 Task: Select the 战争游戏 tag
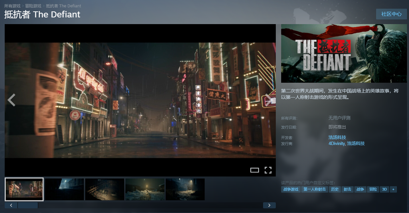pos(291,189)
